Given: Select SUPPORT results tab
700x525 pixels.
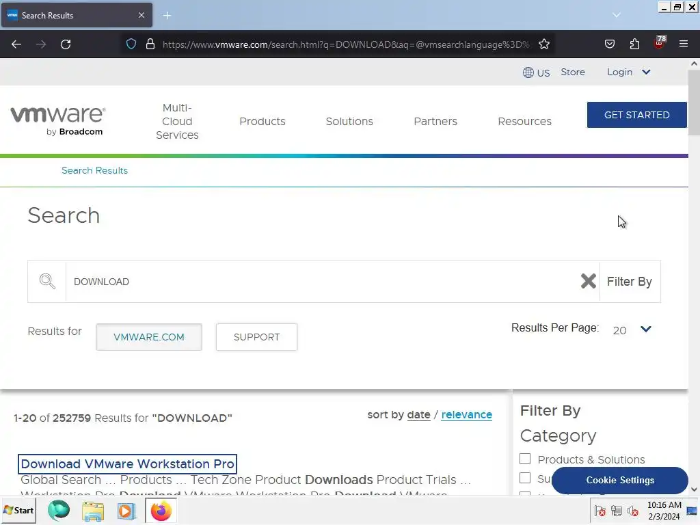Looking at the screenshot, I should coord(257,337).
